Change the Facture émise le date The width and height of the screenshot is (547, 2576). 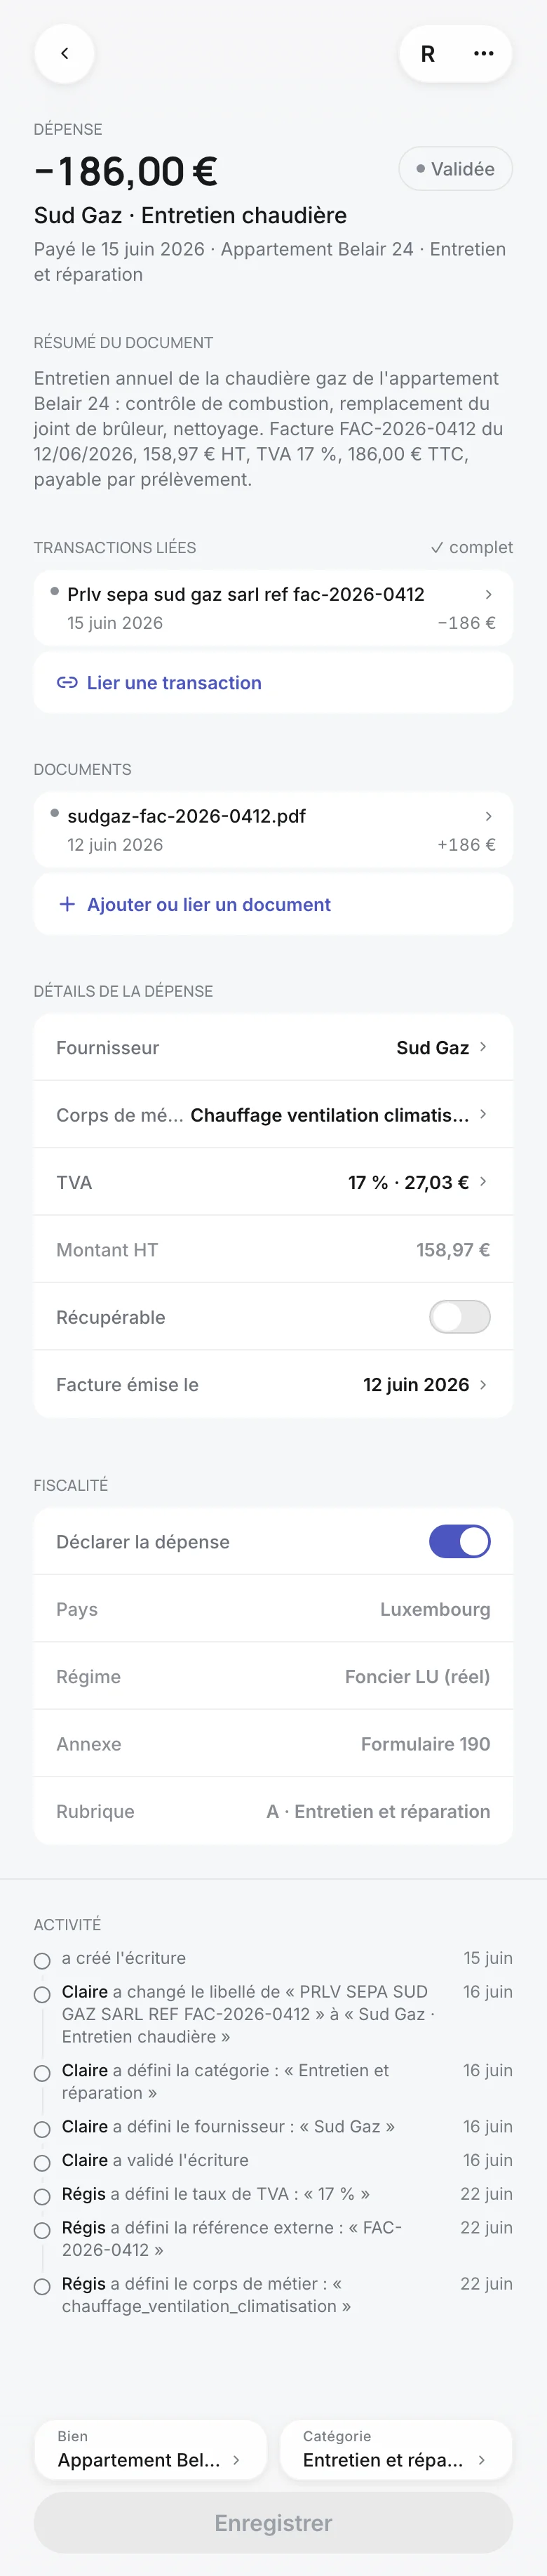point(273,1384)
